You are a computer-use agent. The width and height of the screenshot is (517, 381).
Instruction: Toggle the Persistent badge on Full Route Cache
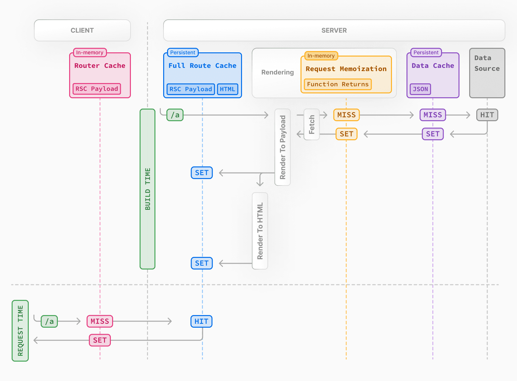(182, 52)
